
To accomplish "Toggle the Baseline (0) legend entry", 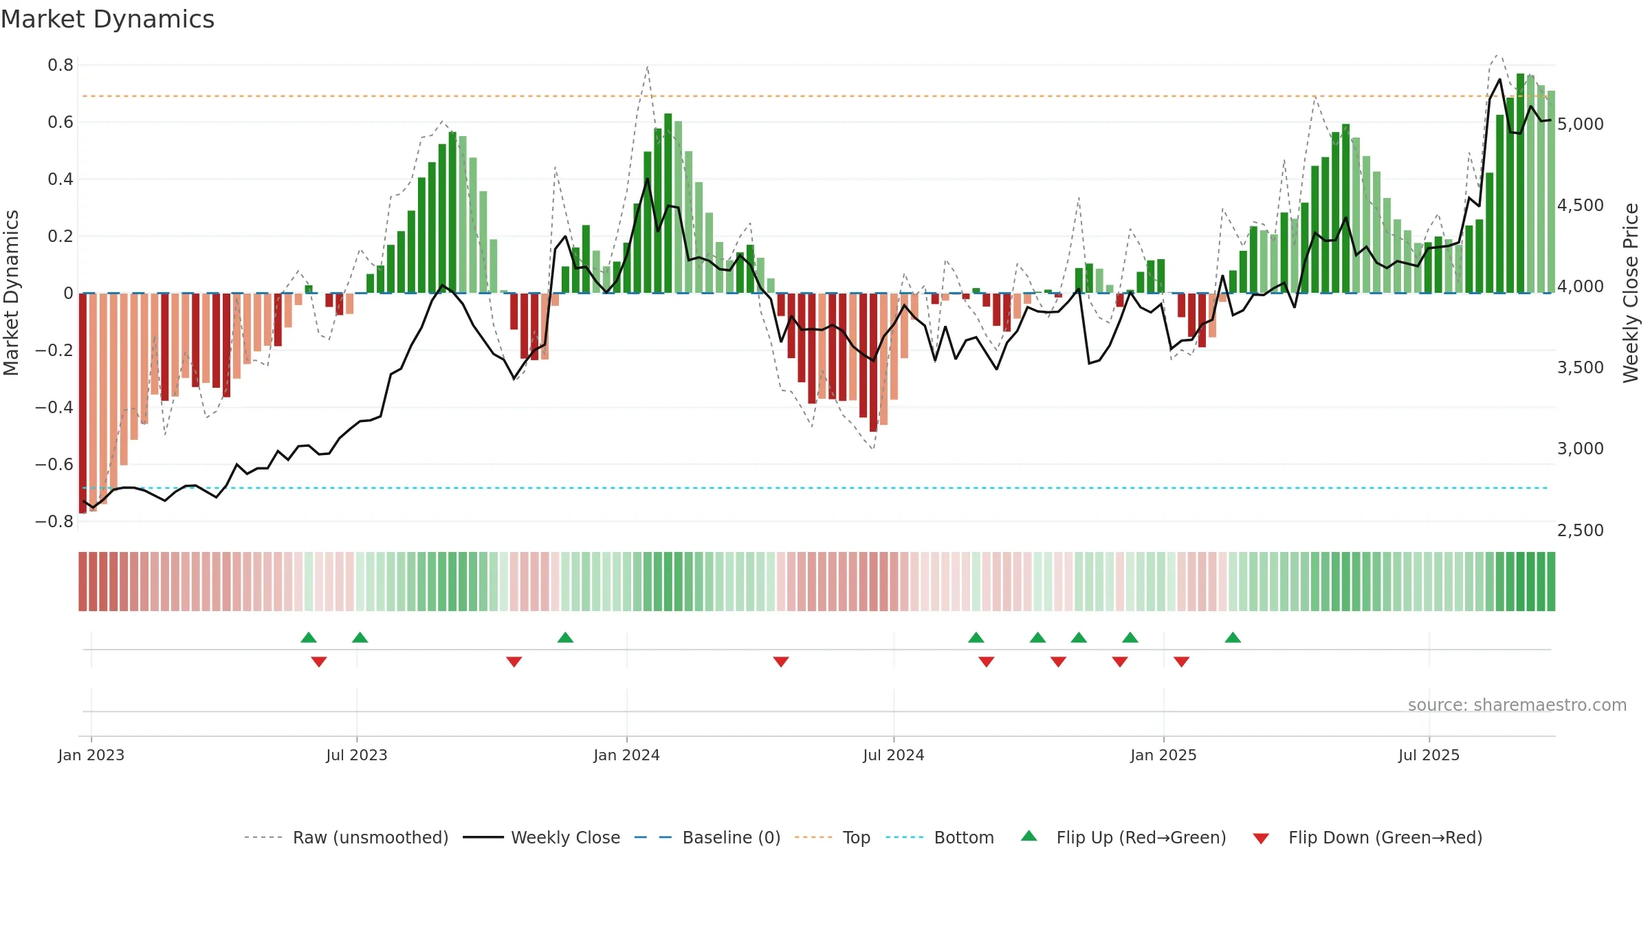I will [x=731, y=837].
